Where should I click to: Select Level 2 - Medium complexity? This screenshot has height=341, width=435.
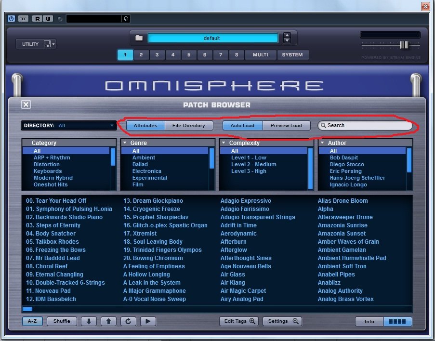[254, 164]
